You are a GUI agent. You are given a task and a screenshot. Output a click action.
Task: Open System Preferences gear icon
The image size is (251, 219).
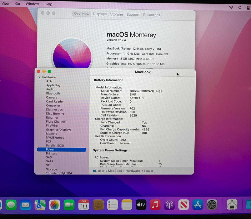[212, 205]
